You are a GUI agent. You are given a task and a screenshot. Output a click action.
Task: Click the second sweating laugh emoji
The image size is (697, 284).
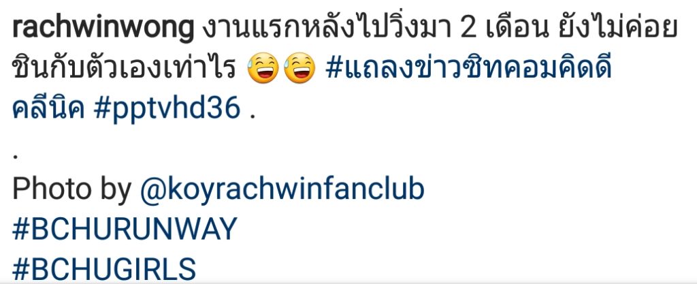pos(299,69)
